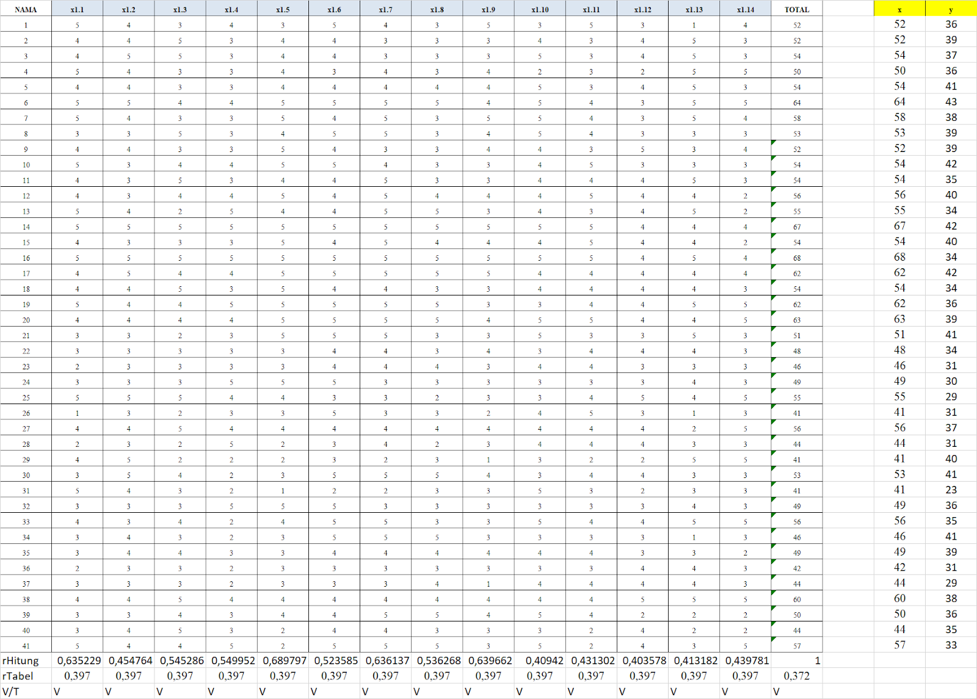
Task: Select rHitung value 0,431302
Action: coord(592,661)
